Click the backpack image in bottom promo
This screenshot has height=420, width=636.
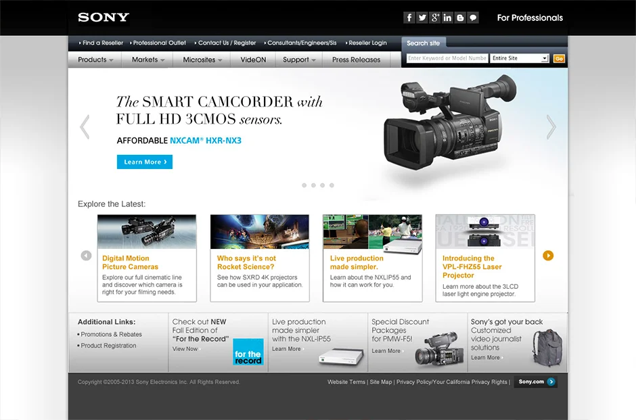tap(547, 348)
